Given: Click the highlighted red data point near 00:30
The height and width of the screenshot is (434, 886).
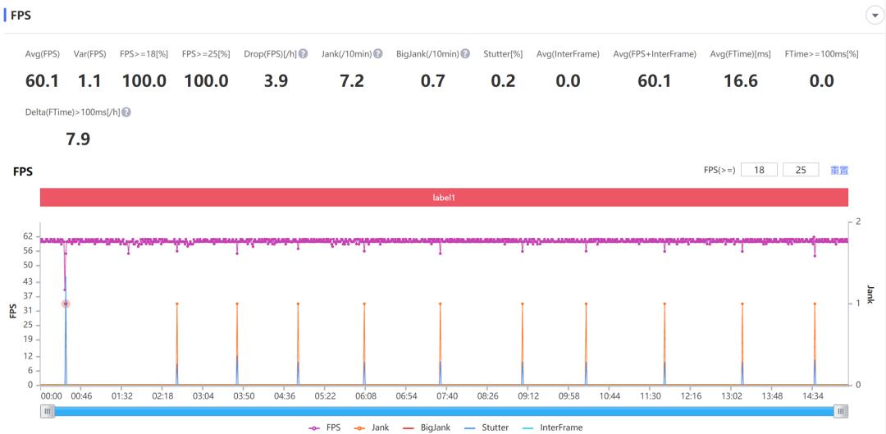Looking at the screenshot, I should pyautogui.click(x=66, y=304).
